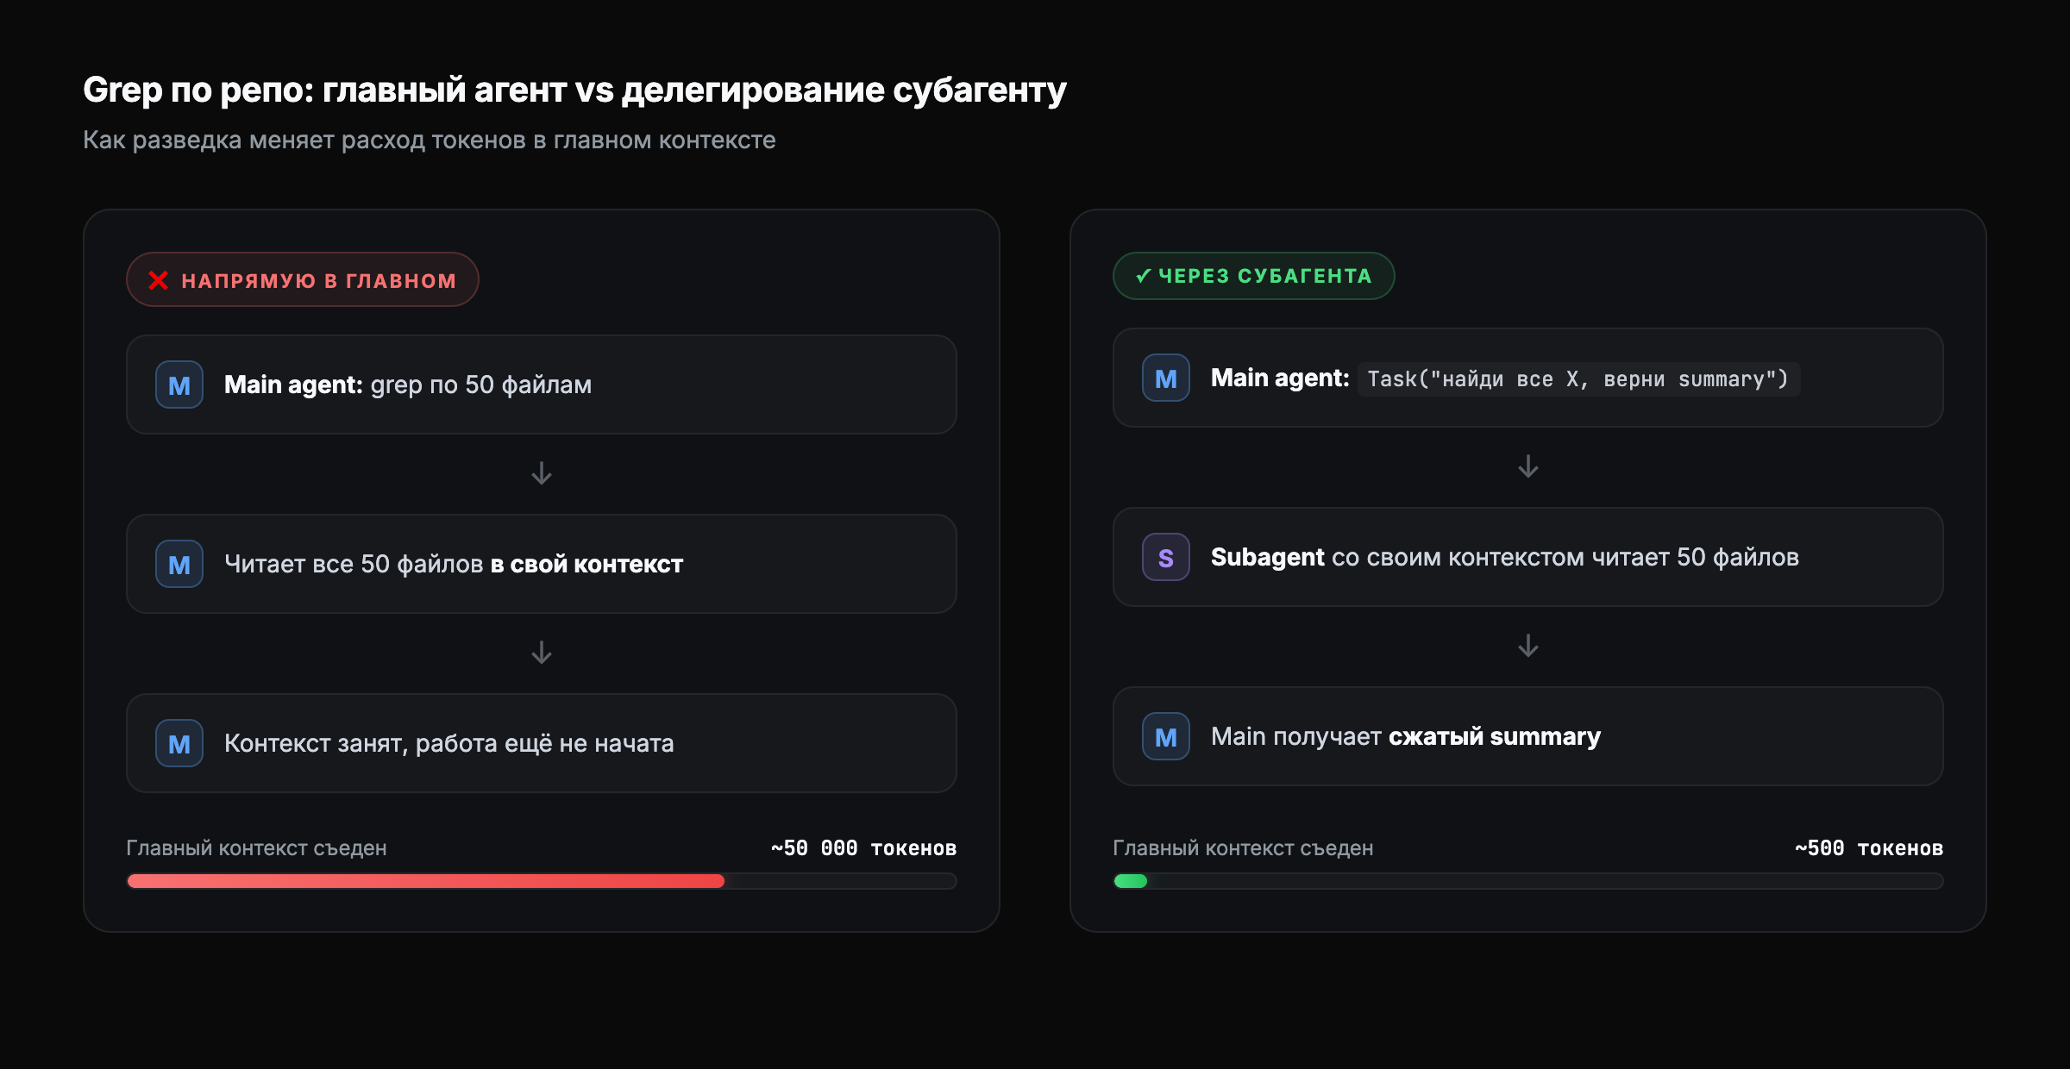
Task: Click the green progress bar under subagent card
Action: click(1130, 881)
